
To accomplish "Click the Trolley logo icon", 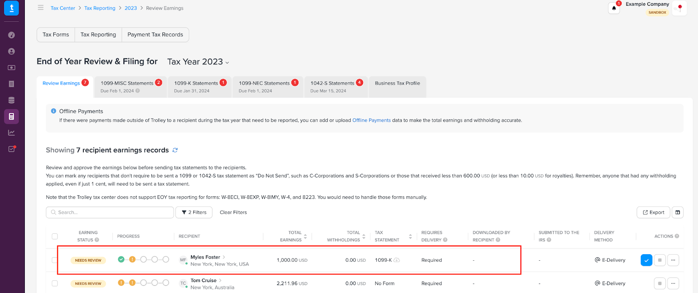I will click(11, 8).
